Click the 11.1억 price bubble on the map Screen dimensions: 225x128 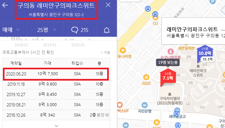point(208,59)
